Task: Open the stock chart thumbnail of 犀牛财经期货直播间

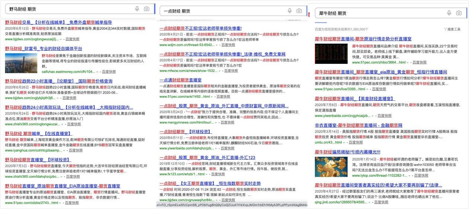Action: [332, 54]
